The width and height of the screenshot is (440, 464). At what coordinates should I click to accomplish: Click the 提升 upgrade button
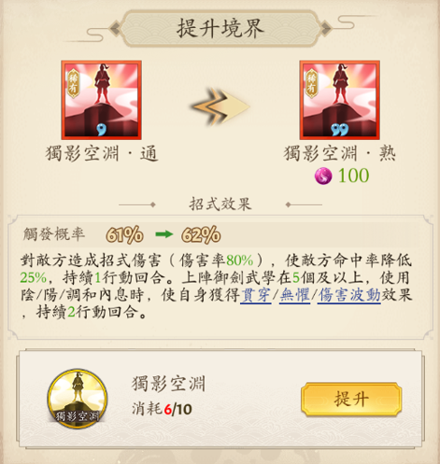(x=351, y=400)
